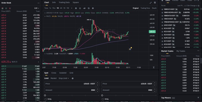Show both bids and asks order book view
The height and width of the screenshot is (102, 202).
[x=2, y=8]
